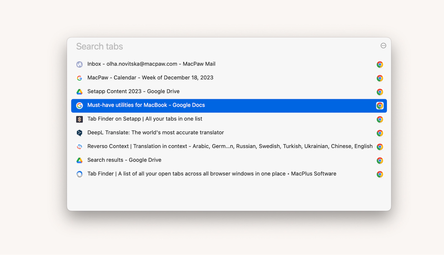Image resolution: width=444 pixels, height=255 pixels.
Task: Click Chrome icon on MacPlus Software row
Action: click(380, 174)
